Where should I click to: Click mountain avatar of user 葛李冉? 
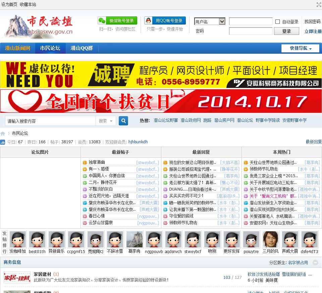(134, 239)
